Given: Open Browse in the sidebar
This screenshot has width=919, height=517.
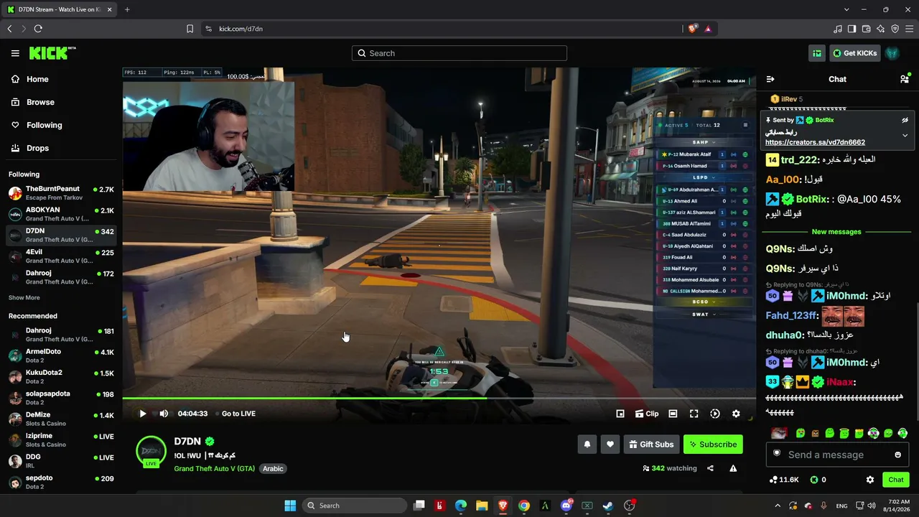Looking at the screenshot, I should tap(61, 102).
